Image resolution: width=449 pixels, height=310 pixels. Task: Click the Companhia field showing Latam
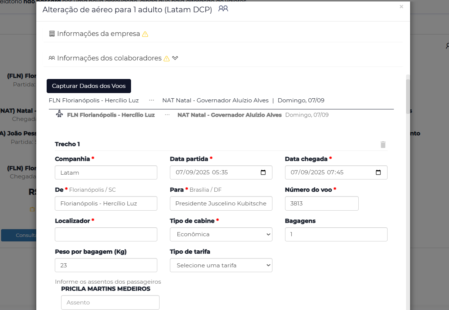(x=106, y=172)
